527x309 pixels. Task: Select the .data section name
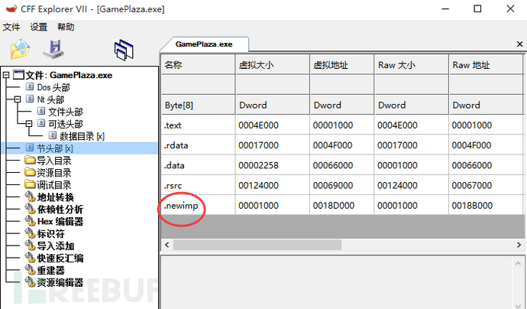pyautogui.click(x=174, y=165)
